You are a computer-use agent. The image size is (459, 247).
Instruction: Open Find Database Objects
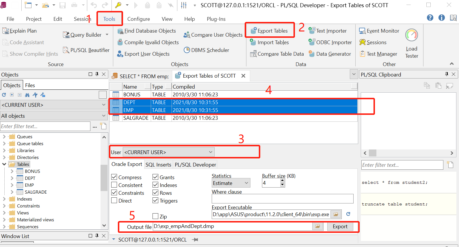146,31
